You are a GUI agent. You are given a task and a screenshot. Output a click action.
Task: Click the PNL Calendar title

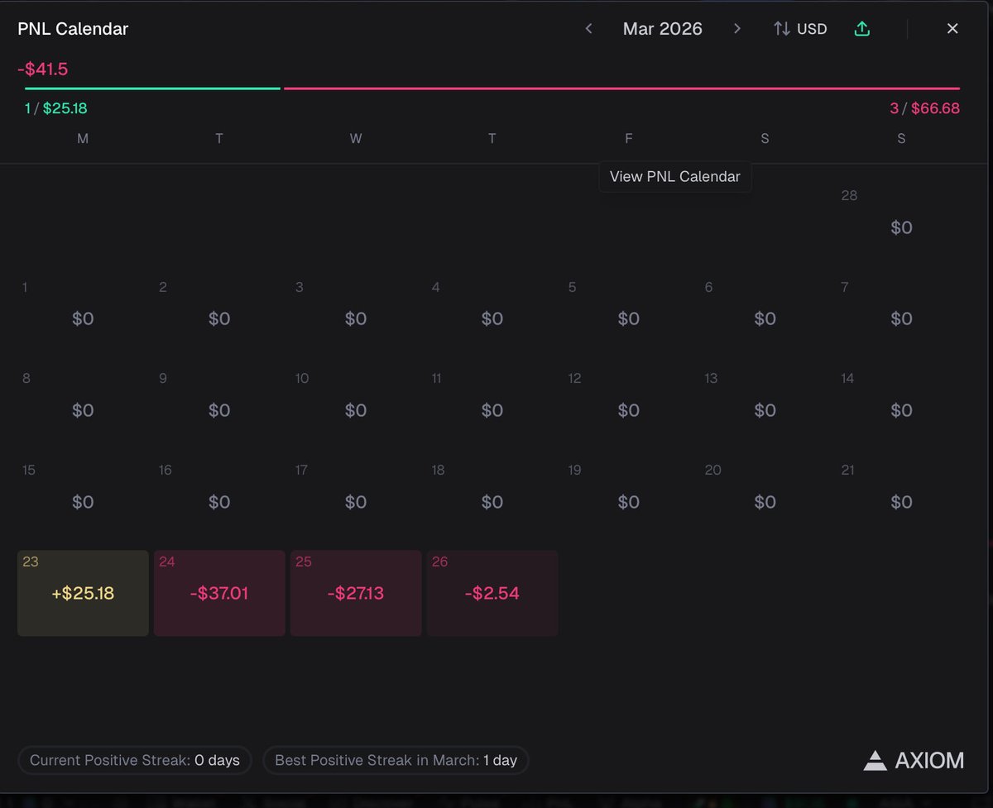tap(73, 29)
